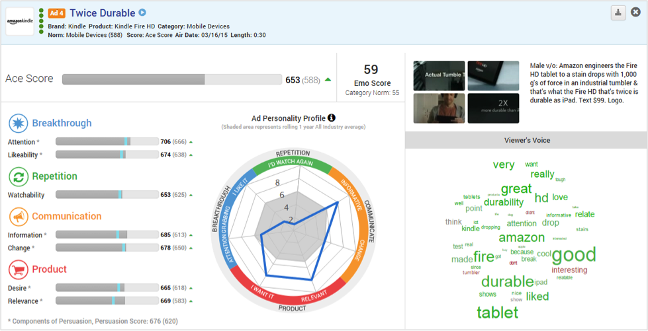Click the Likeability score bar

(x=107, y=155)
